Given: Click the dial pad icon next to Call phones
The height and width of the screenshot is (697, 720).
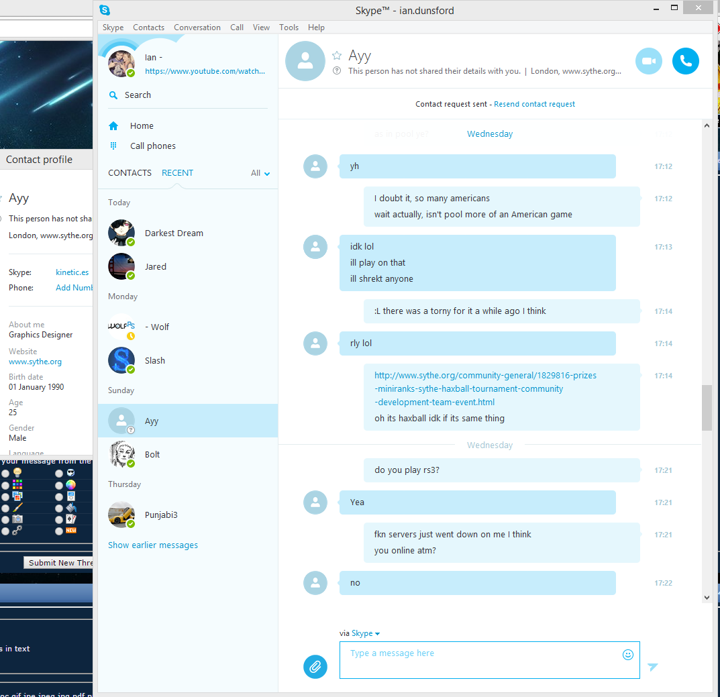Looking at the screenshot, I should 113,146.
